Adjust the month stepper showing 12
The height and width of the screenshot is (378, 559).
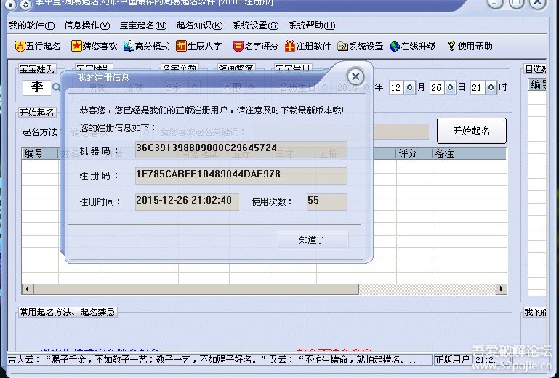click(x=410, y=87)
